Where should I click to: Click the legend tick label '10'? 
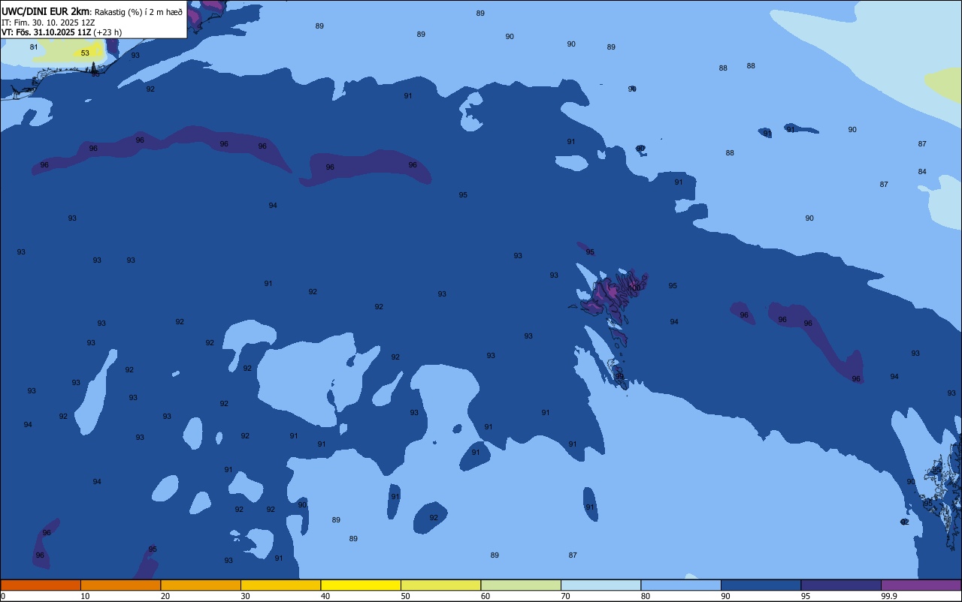(x=85, y=596)
